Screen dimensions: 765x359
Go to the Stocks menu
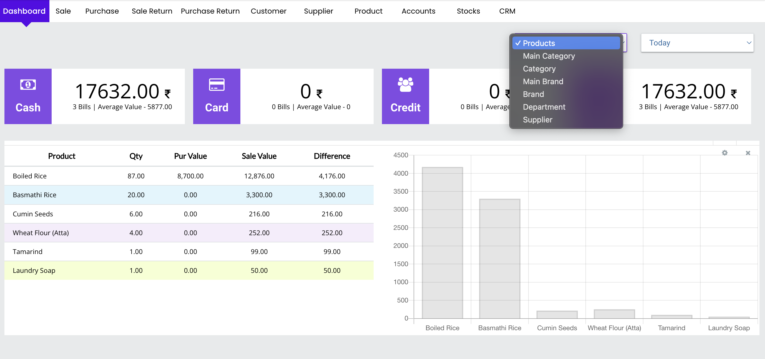468,11
